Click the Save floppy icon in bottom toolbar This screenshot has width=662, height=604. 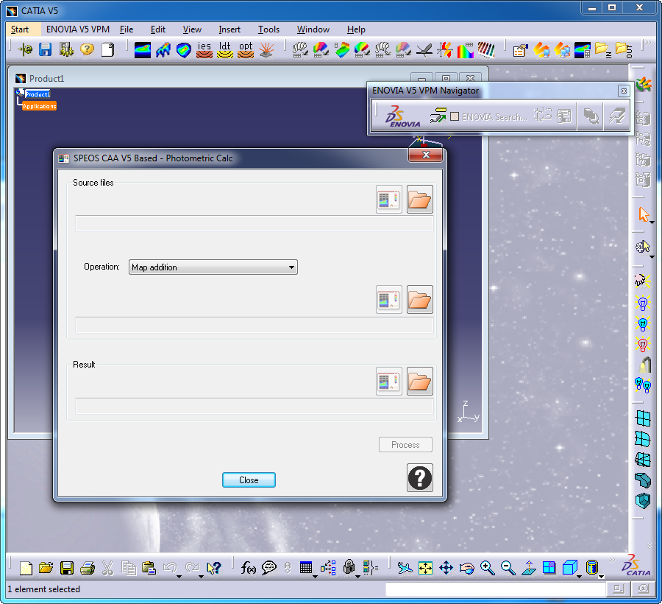(x=67, y=568)
